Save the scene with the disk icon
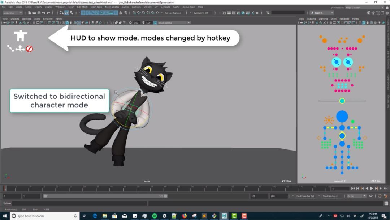Viewport: 390px width, 220px height. point(39,13)
